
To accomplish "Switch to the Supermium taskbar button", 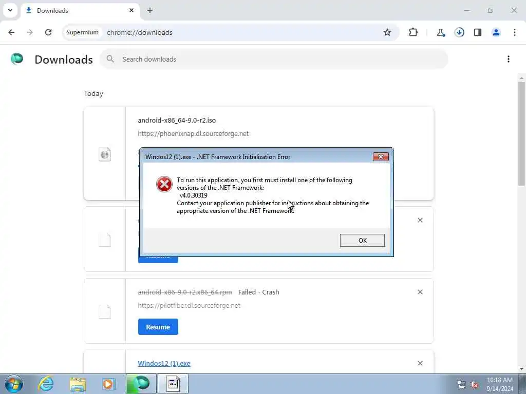I will [x=141, y=384].
